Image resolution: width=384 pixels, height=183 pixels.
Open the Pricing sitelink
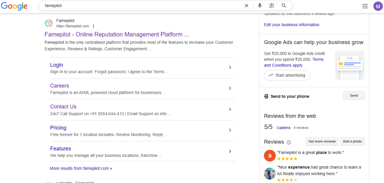click(x=58, y=128)
